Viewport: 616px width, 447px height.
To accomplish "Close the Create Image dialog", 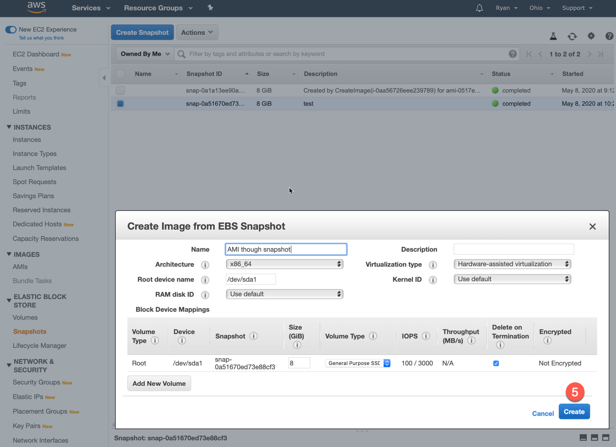I will [x=593, y=226].
